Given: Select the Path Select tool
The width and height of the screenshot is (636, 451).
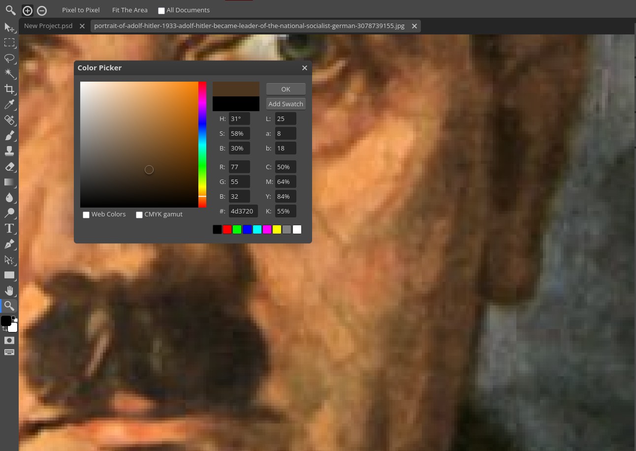Looking at the screenshot, I should [x=9, y=260].
